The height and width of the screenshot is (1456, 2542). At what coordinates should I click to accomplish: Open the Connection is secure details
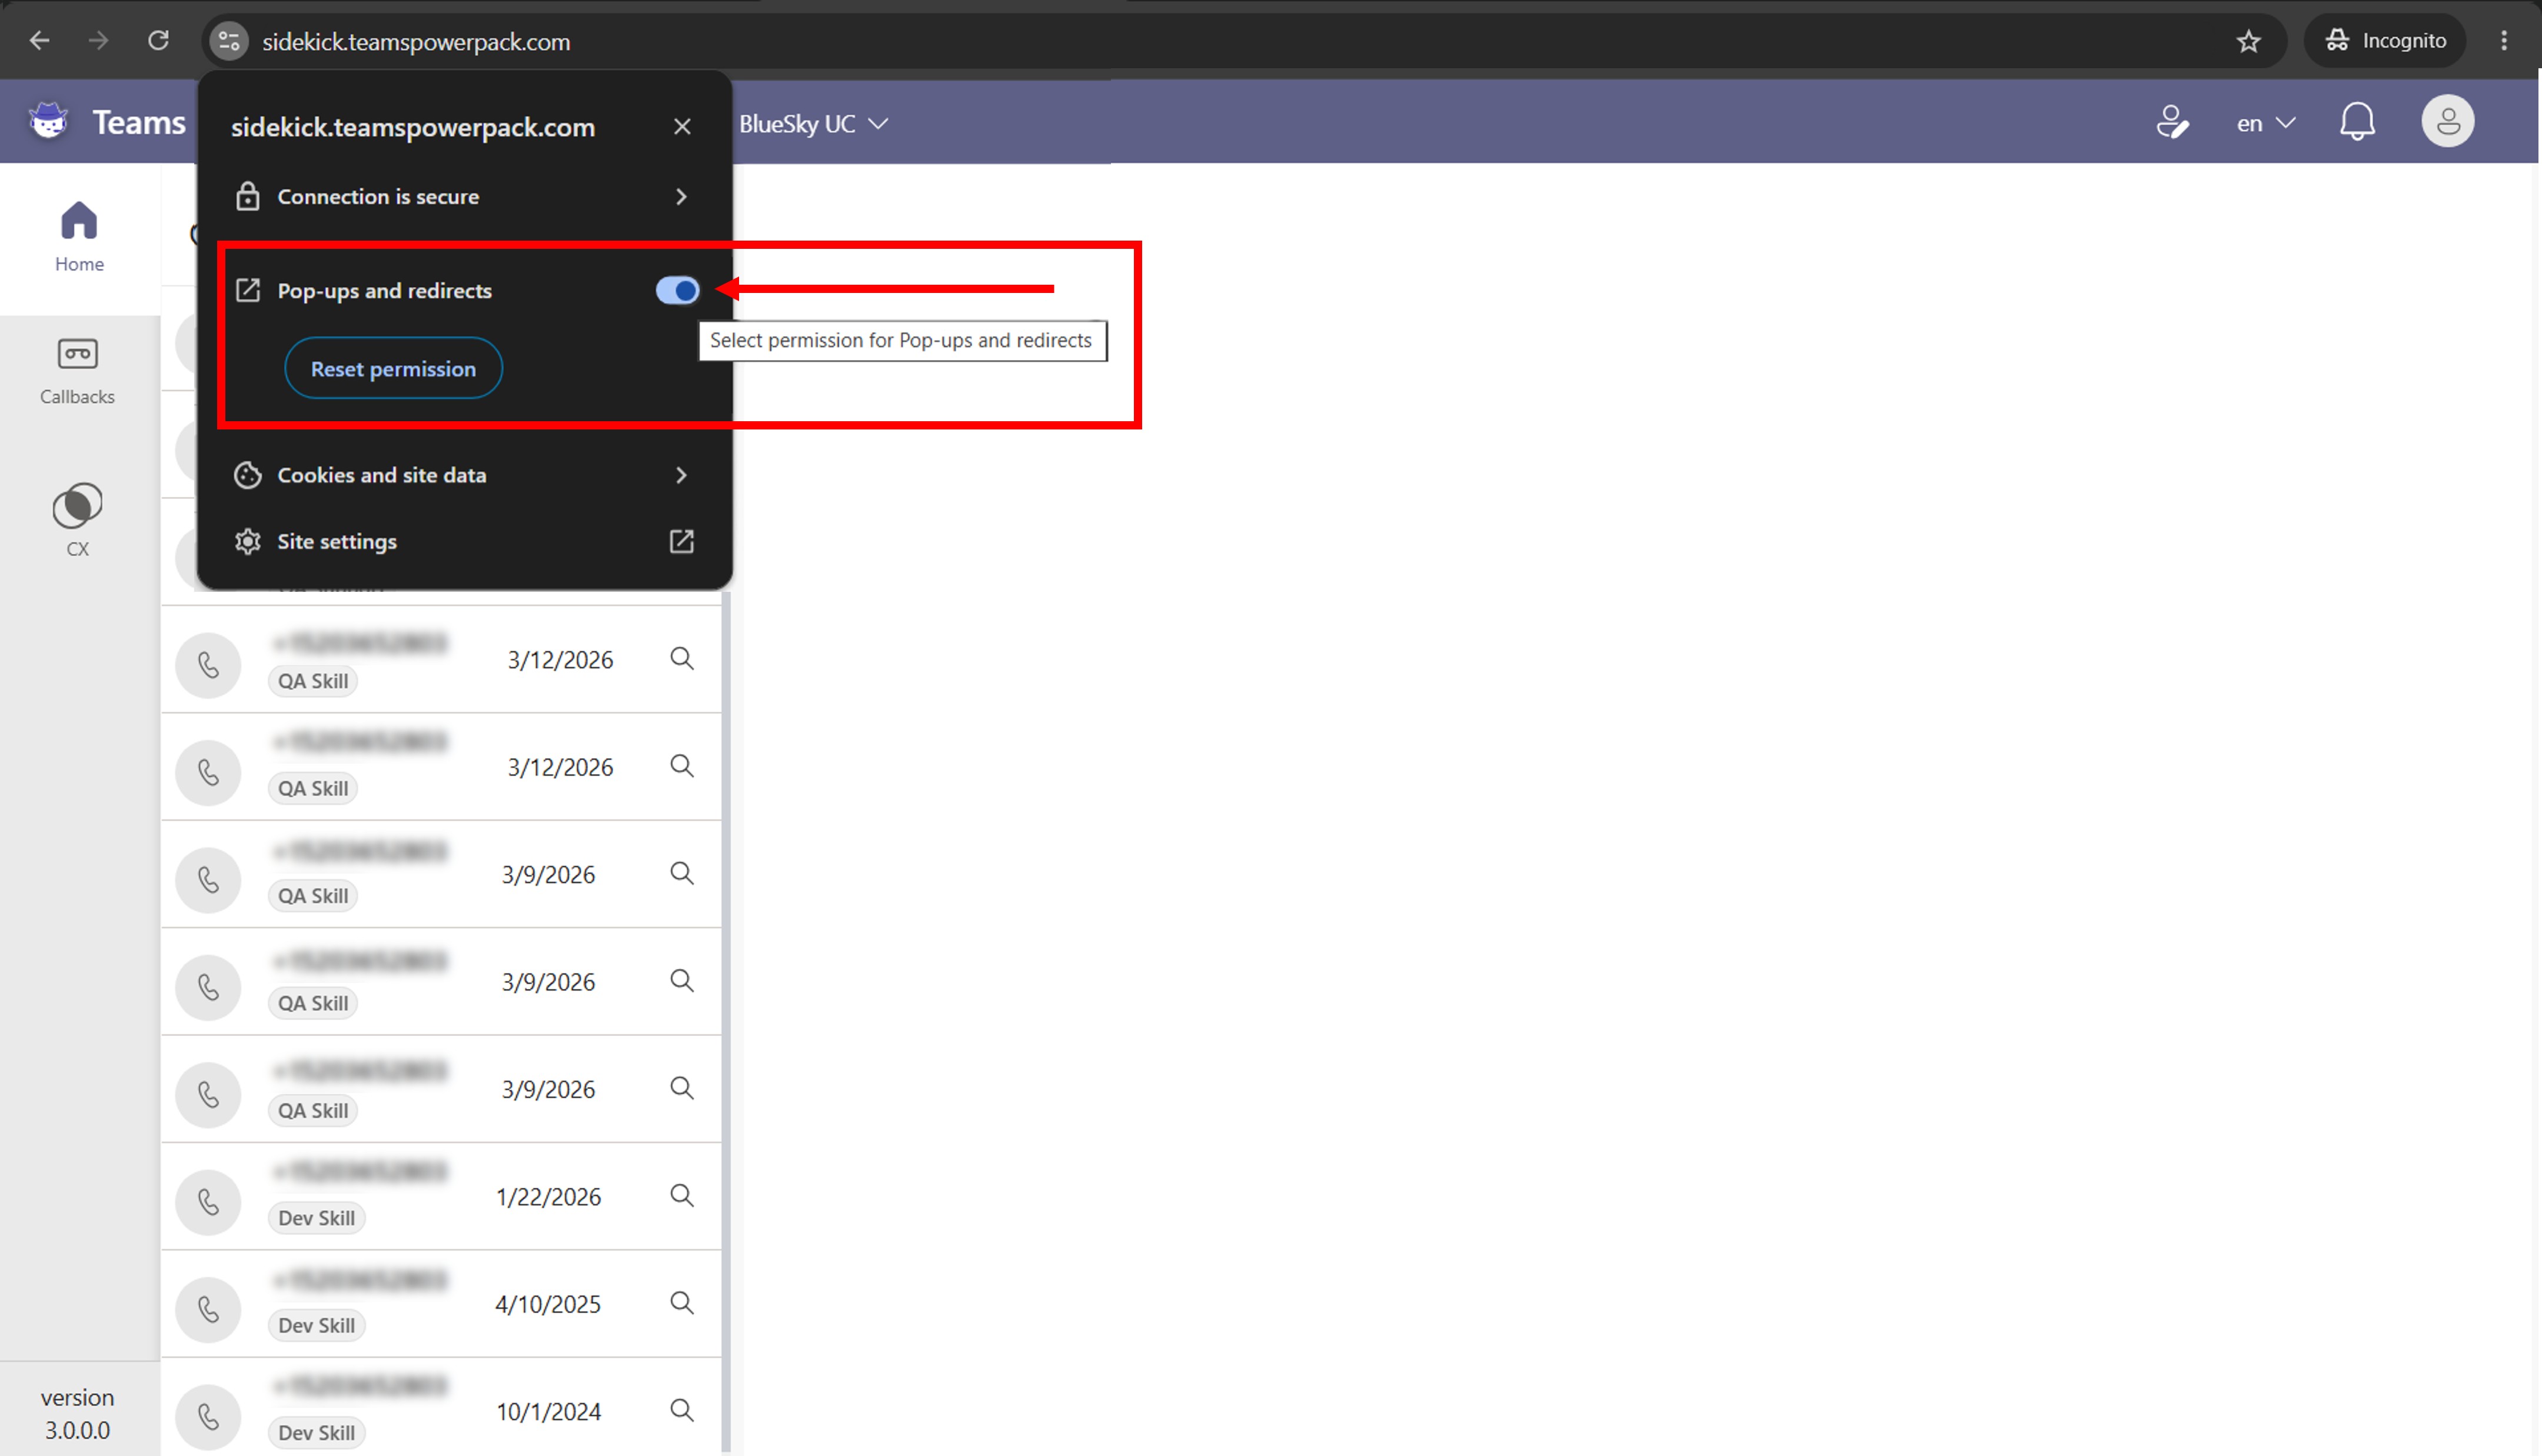pyautogui.click(x=464, y=197)
